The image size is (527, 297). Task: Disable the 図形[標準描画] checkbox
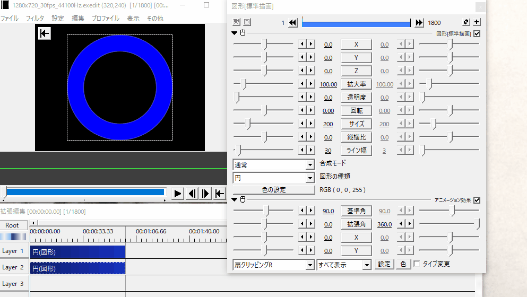pyautogui.click(x=477, y=33)
